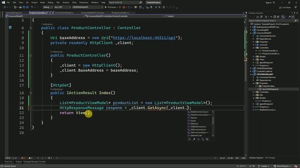
Task: Select WeatherForecast.cs in Solution Explorer
Action: [x=267, y=110]
